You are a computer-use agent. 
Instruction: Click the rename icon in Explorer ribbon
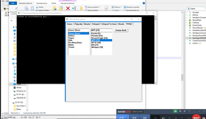pos(74,8)
